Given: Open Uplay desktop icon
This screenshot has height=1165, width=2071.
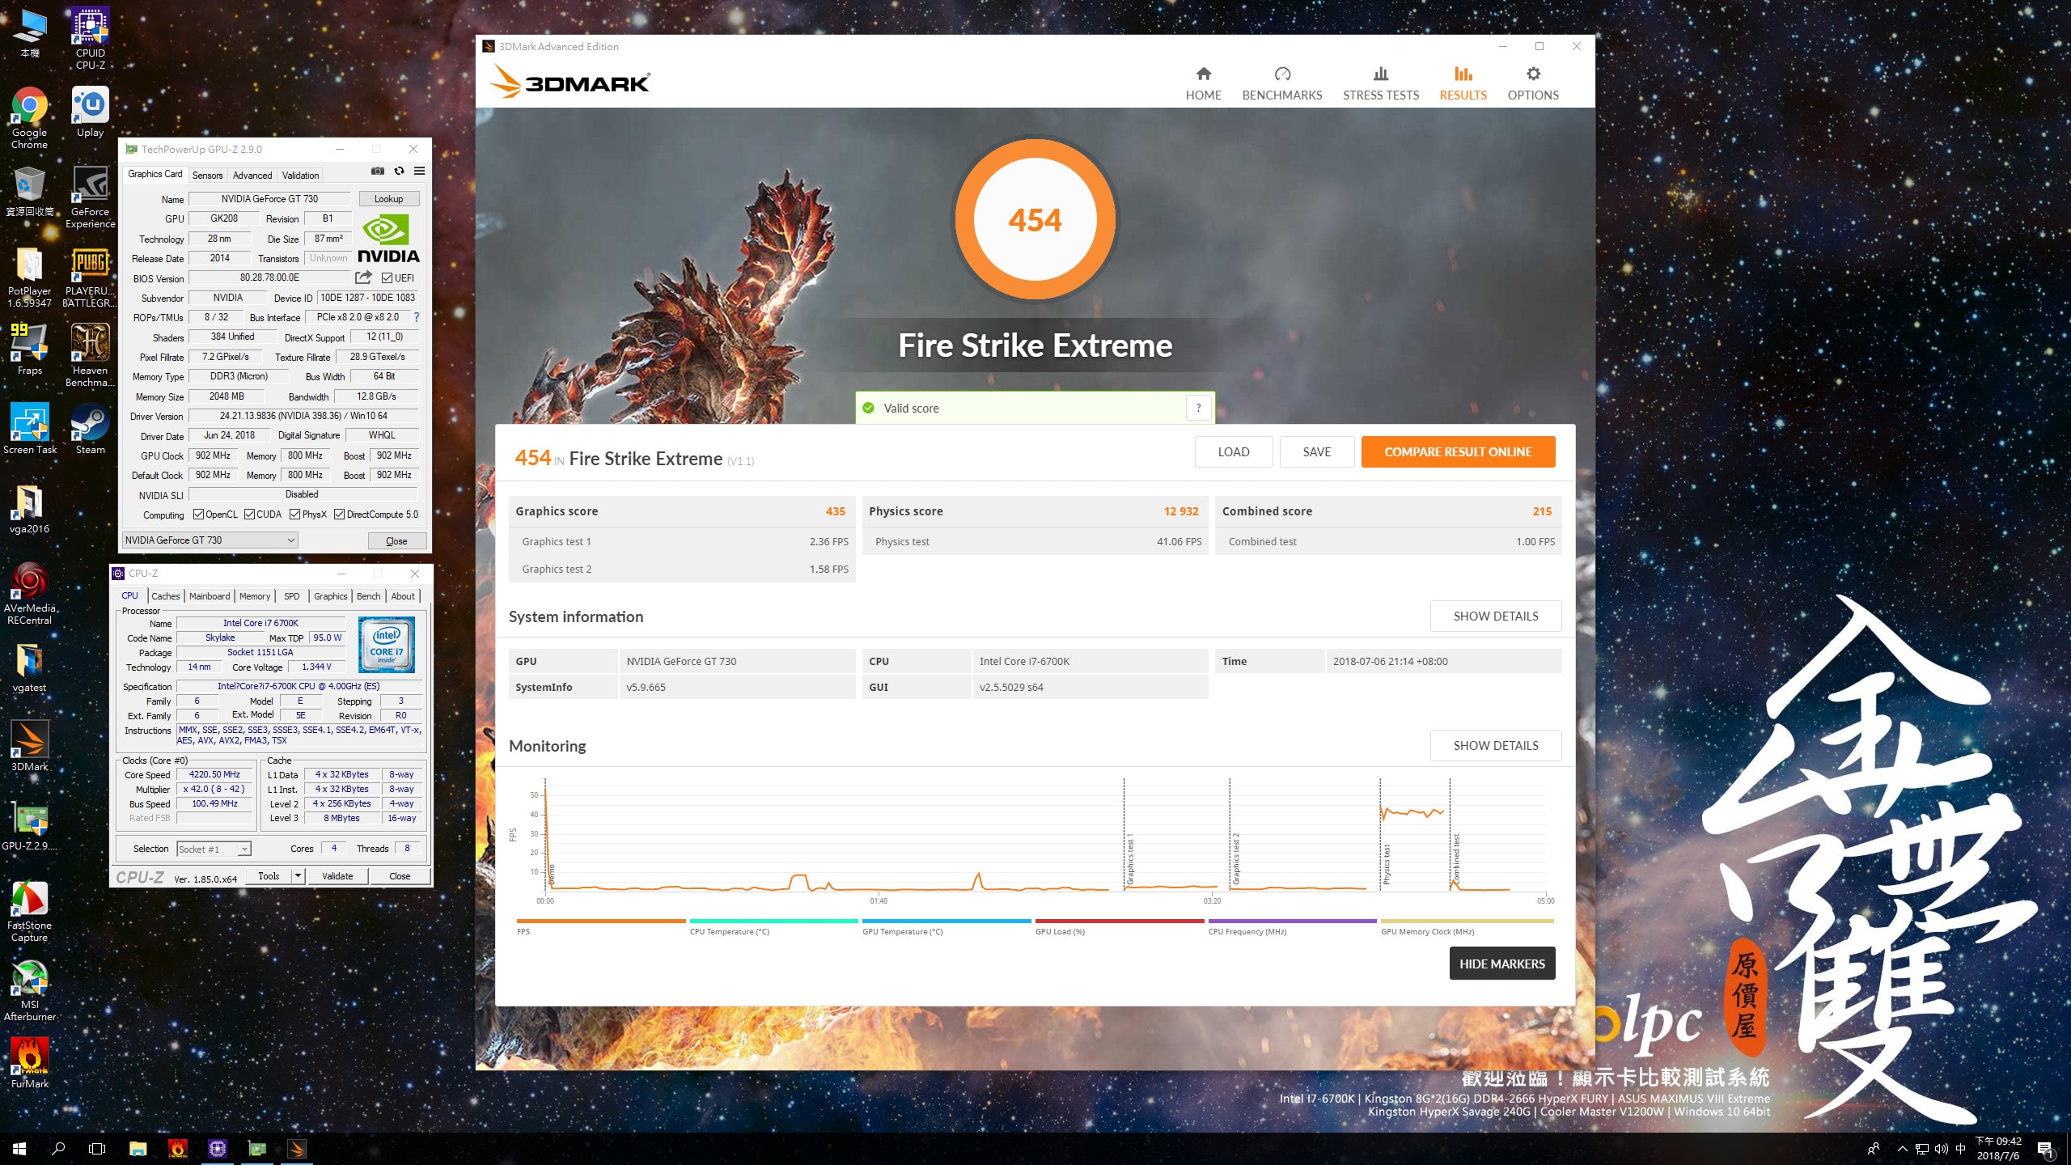Looking at the screenshot, I should 90,112.
